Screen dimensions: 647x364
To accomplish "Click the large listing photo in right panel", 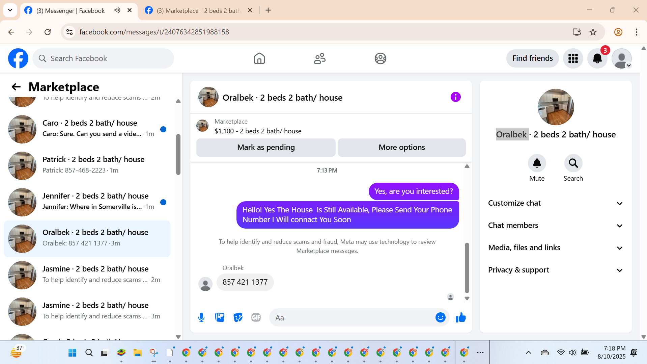I will (x=556, y=107).
